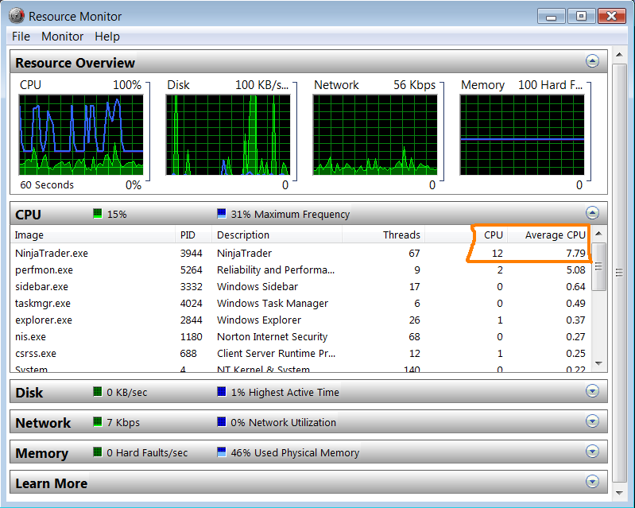Expand the Learn More section

592,482
